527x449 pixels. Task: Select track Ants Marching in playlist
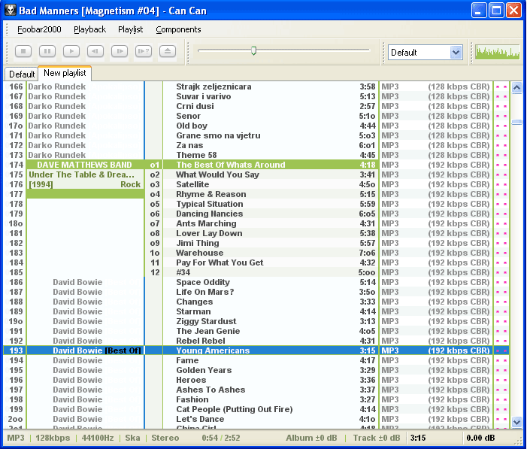point(206,223)
